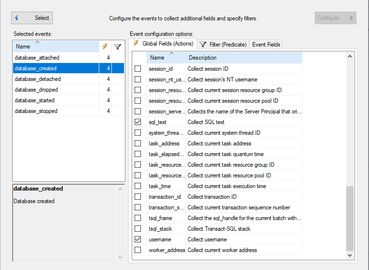This screenshot has height=270, width=369.
Task: Uncheck the sql_text checkbox
Action: [x=138, y=122]
